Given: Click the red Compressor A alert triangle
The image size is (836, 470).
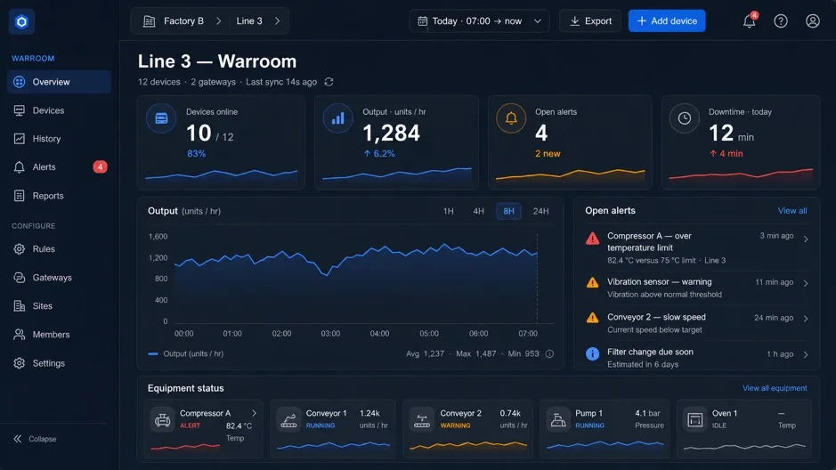Looking at the screenshot, I should [x=592, y=239].
